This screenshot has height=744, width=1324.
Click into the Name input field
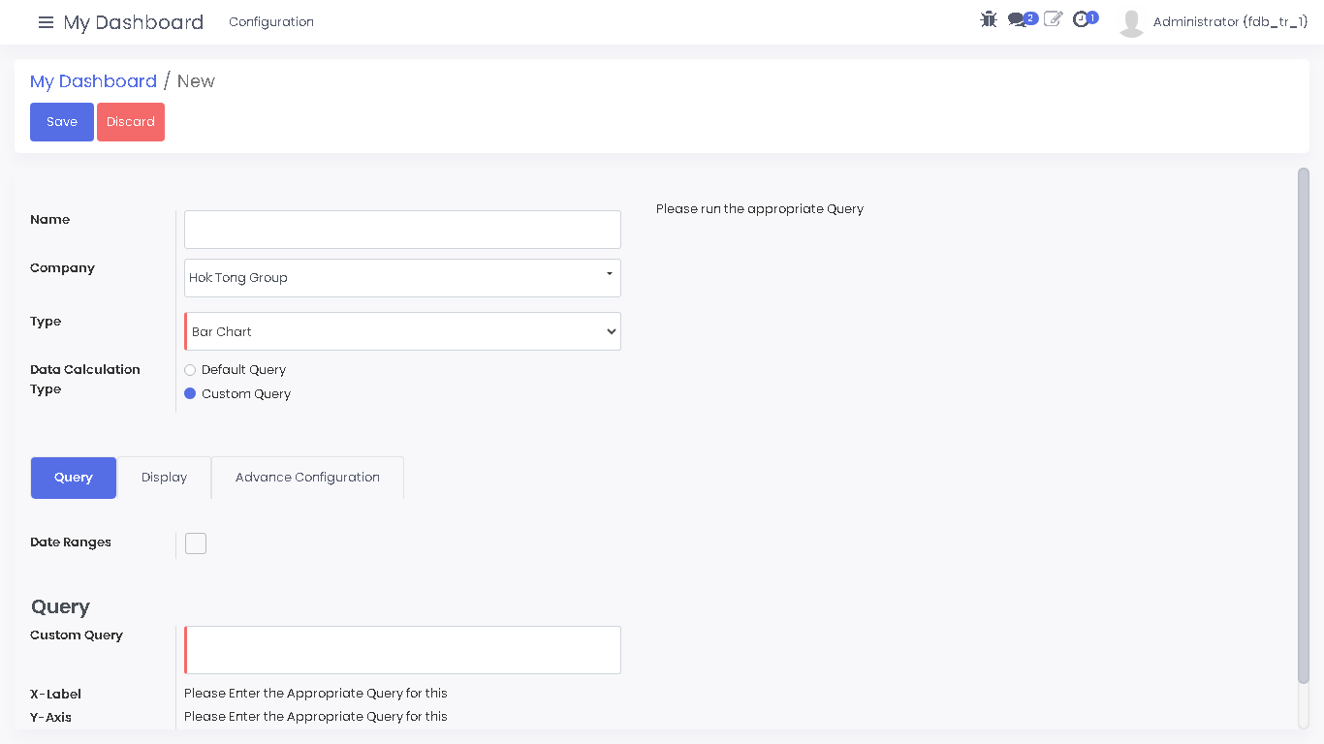coord(402,230)
